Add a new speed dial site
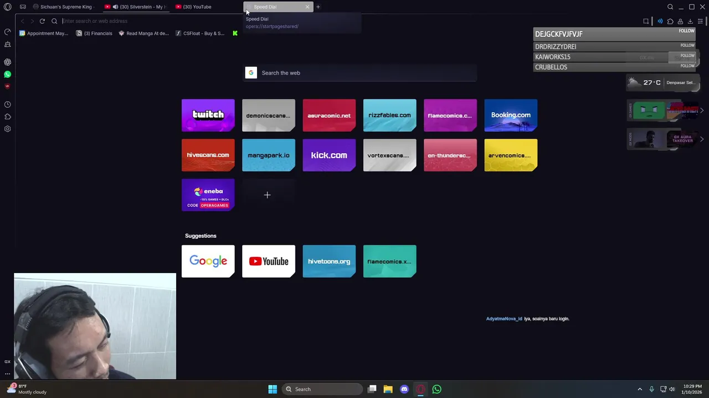 [269, 195]
